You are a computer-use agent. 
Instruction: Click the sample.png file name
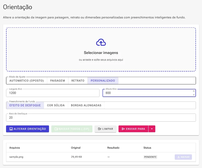(16, 157)
